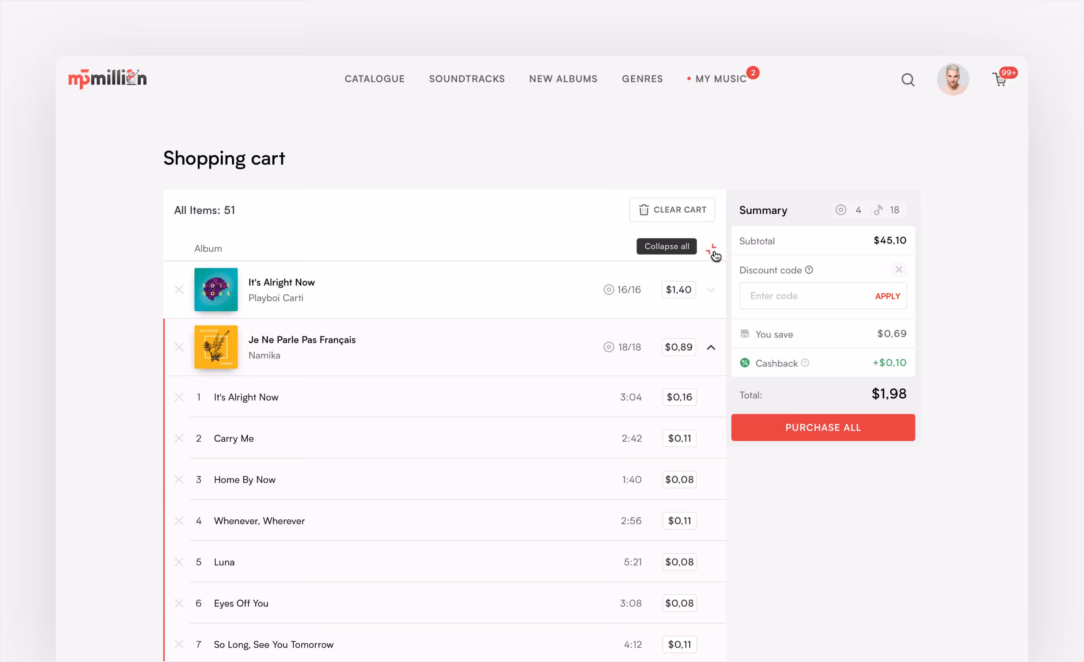Click Apply for the discount code

[x=888, y=296]
